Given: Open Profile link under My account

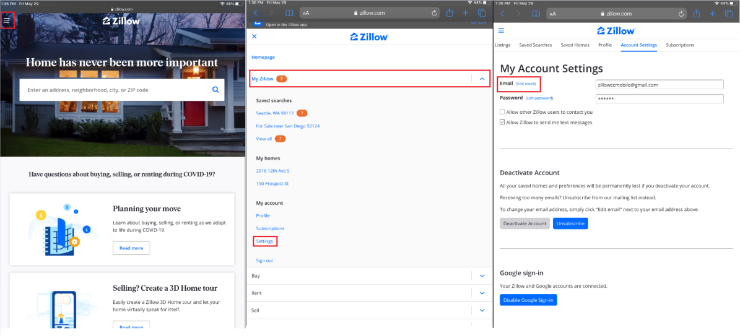Looking at the screenshot, I should [263, 216].
